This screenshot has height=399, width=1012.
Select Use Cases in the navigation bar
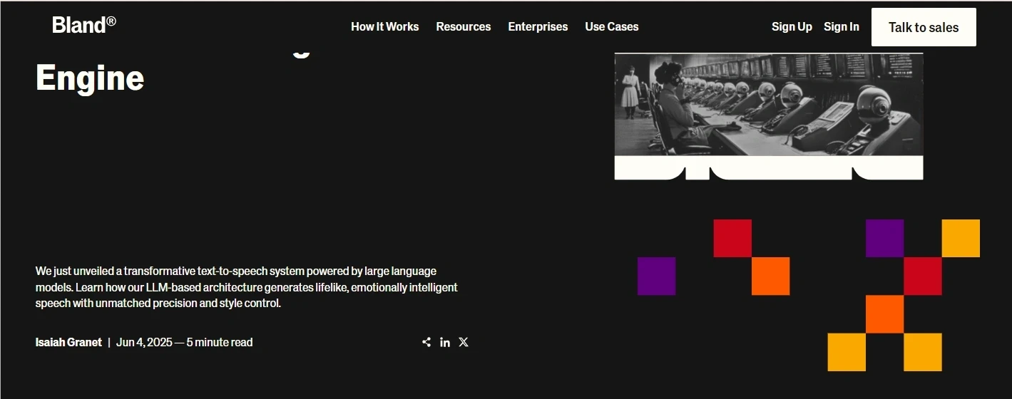(x=611, y=26)
